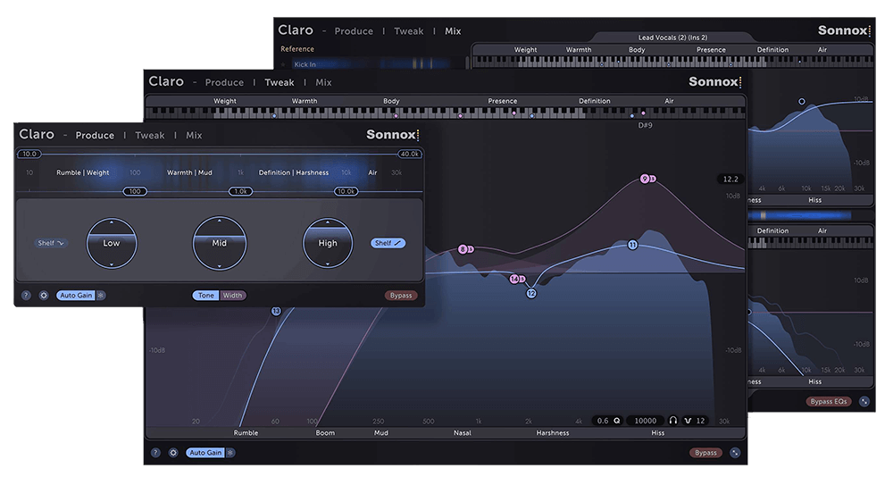Toggle the low Shelf button

(51, 243)
